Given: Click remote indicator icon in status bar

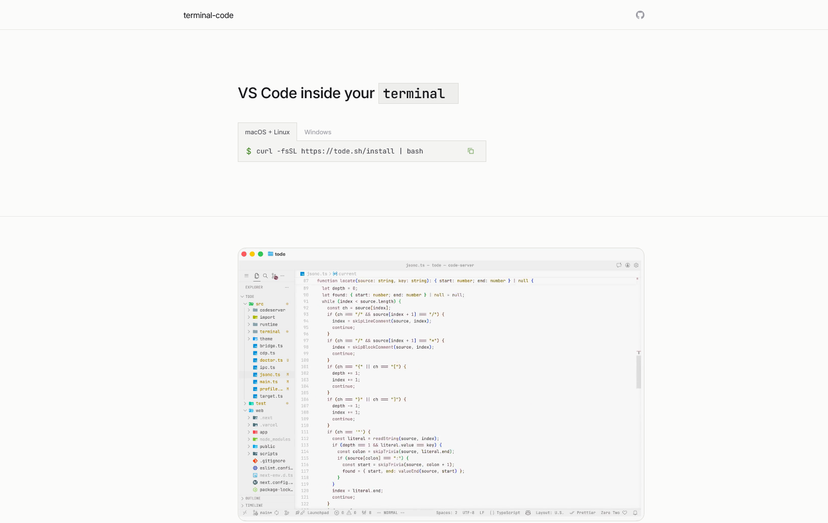Looking at the screenshot, I should point(245,513).
